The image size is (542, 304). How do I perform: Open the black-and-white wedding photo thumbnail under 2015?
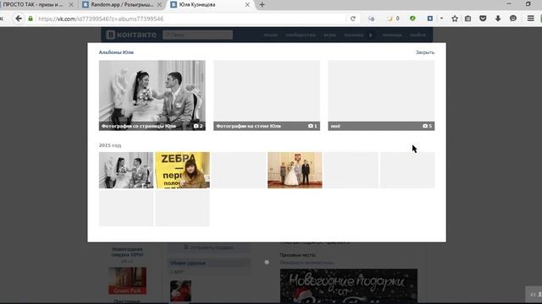126,170
